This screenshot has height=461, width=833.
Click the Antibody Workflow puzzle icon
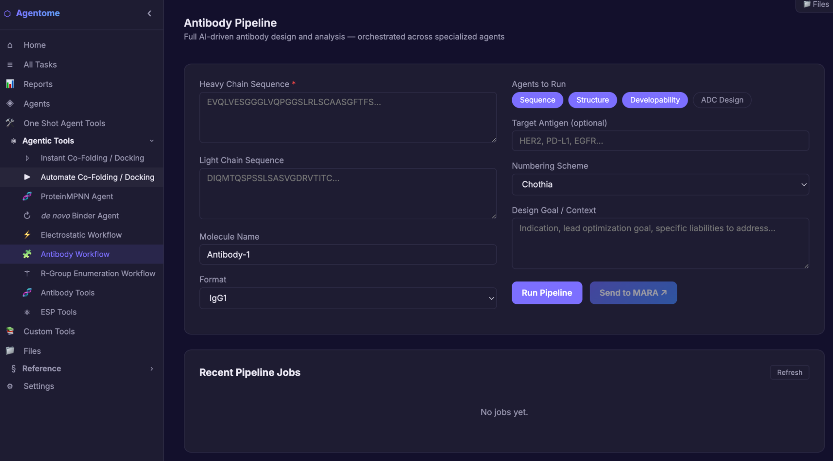pyautogui.click(x=27, y=254)
